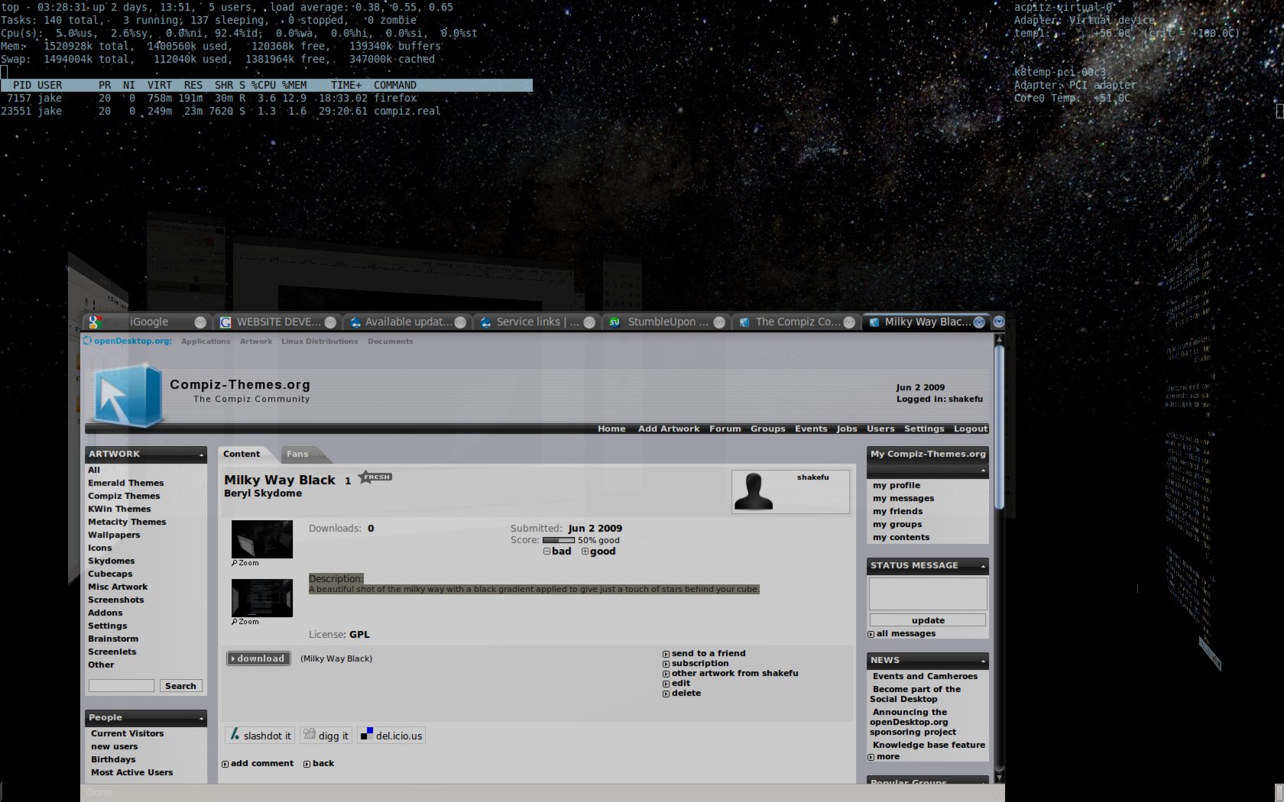Click Linux Distributions top link
Screen dimensions: 1284x802
pyautogui.click(x=319, y=341)
